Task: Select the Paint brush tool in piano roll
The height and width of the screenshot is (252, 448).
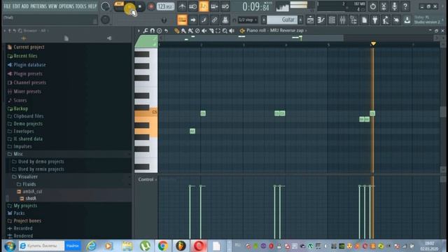Action: click(x=183, y=31)
